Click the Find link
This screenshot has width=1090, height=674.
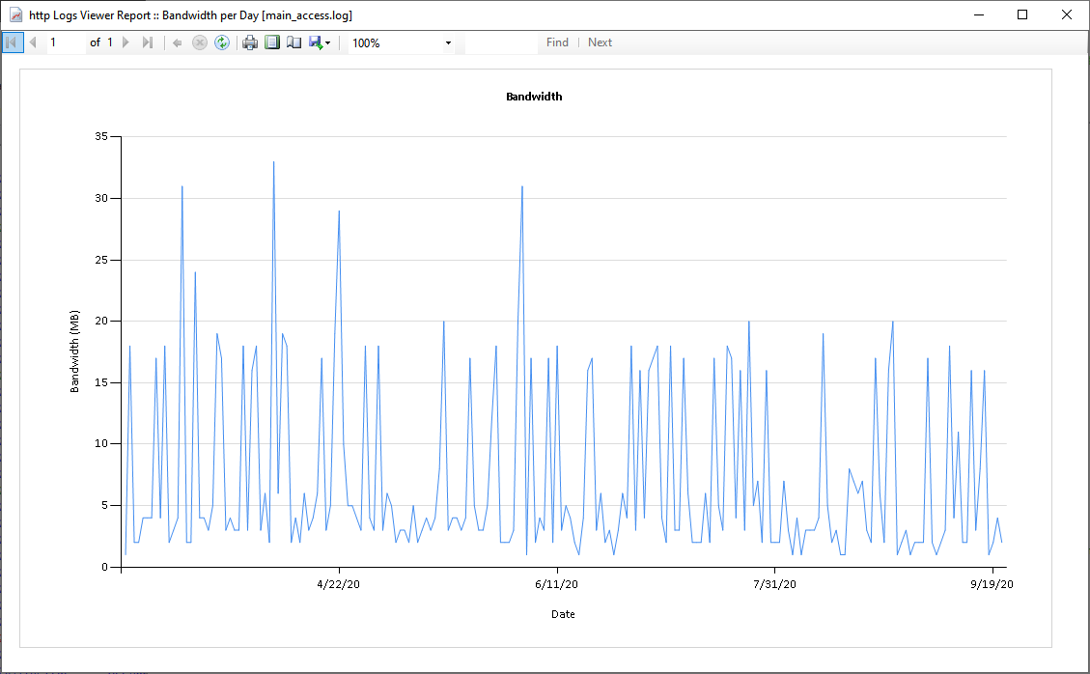click(x=557, y=42)
